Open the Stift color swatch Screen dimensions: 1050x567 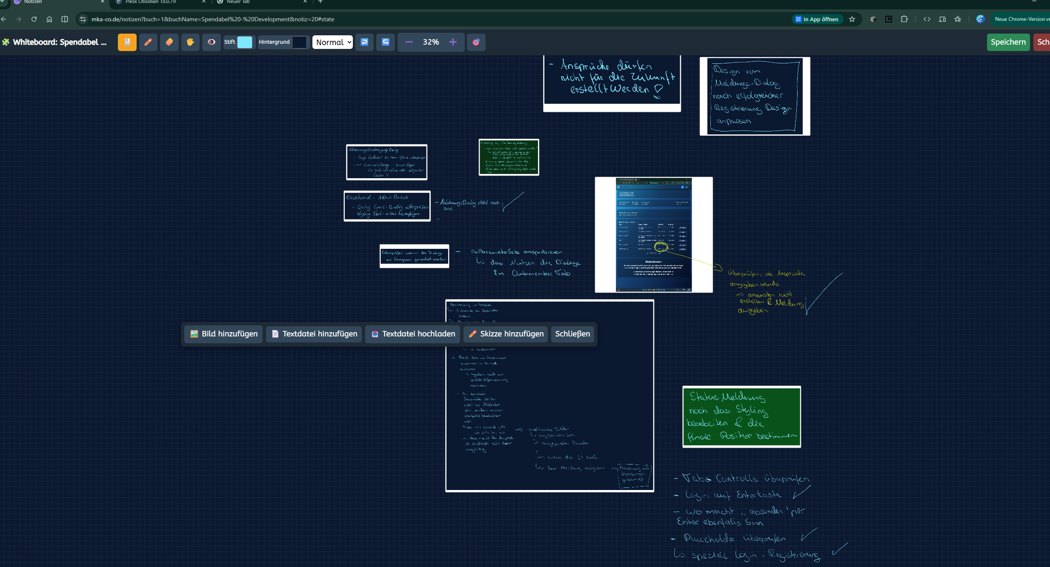pyautogui.click(x=245, y=42)
